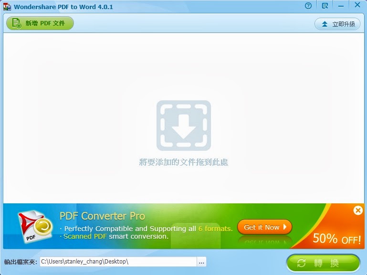Click the PDF Converter Pro heading

pyautogui.click(x=102, y=216)
